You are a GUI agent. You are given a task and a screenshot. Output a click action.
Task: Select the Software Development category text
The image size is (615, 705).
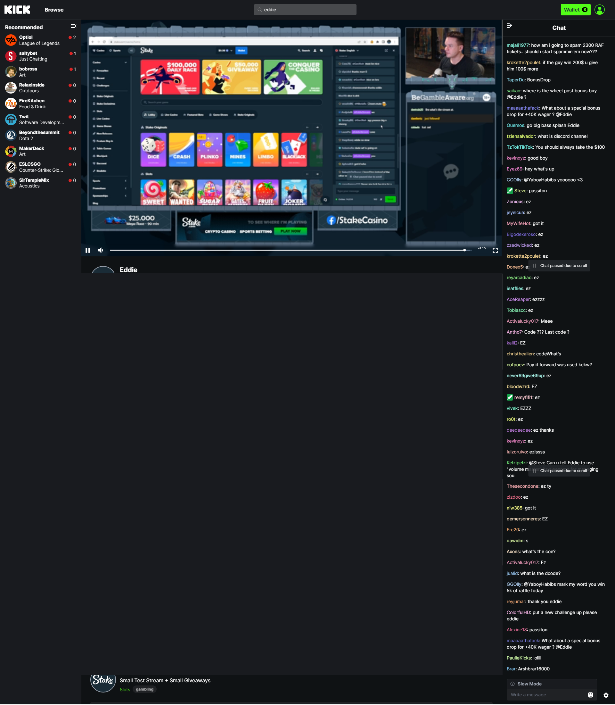click(x=42, y=123)
